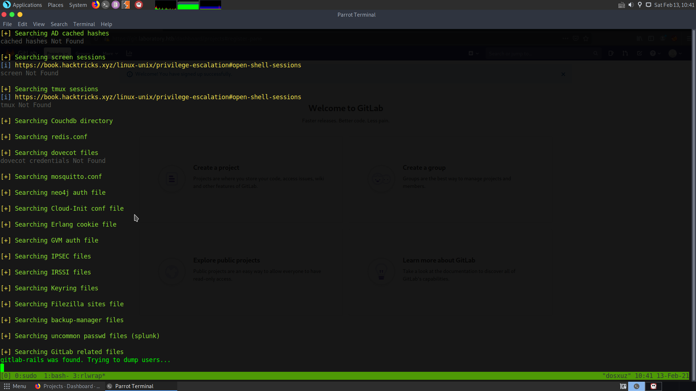Open the terminal's Terminal menu
Image resolution: width=696 pixels, height=391 pixels.
coord(84,24)
